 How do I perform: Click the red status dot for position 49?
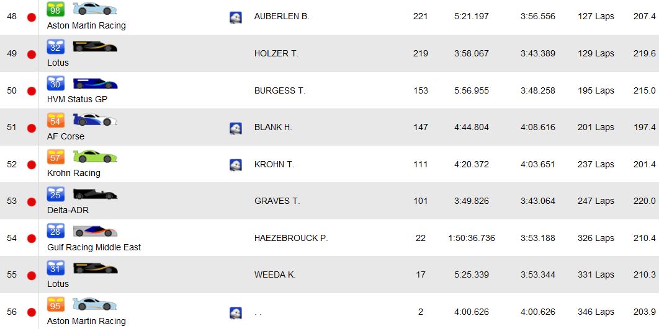coord(31,54)
